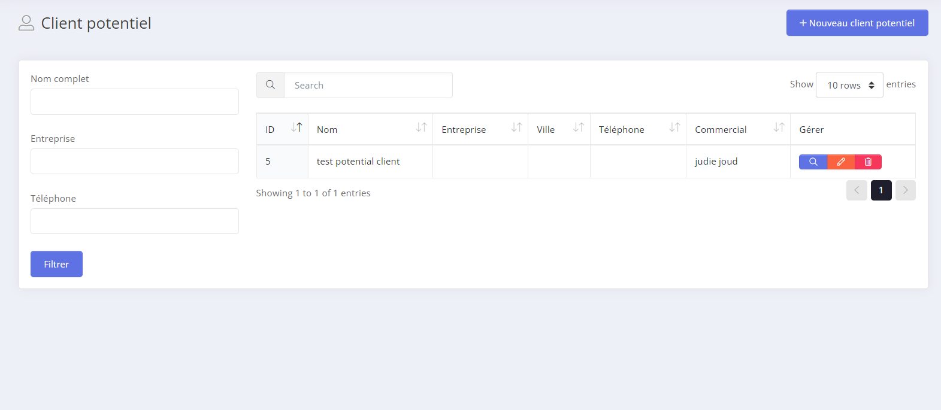Sort table by Téléphone column
941x410 pixels.
(674, 127)
